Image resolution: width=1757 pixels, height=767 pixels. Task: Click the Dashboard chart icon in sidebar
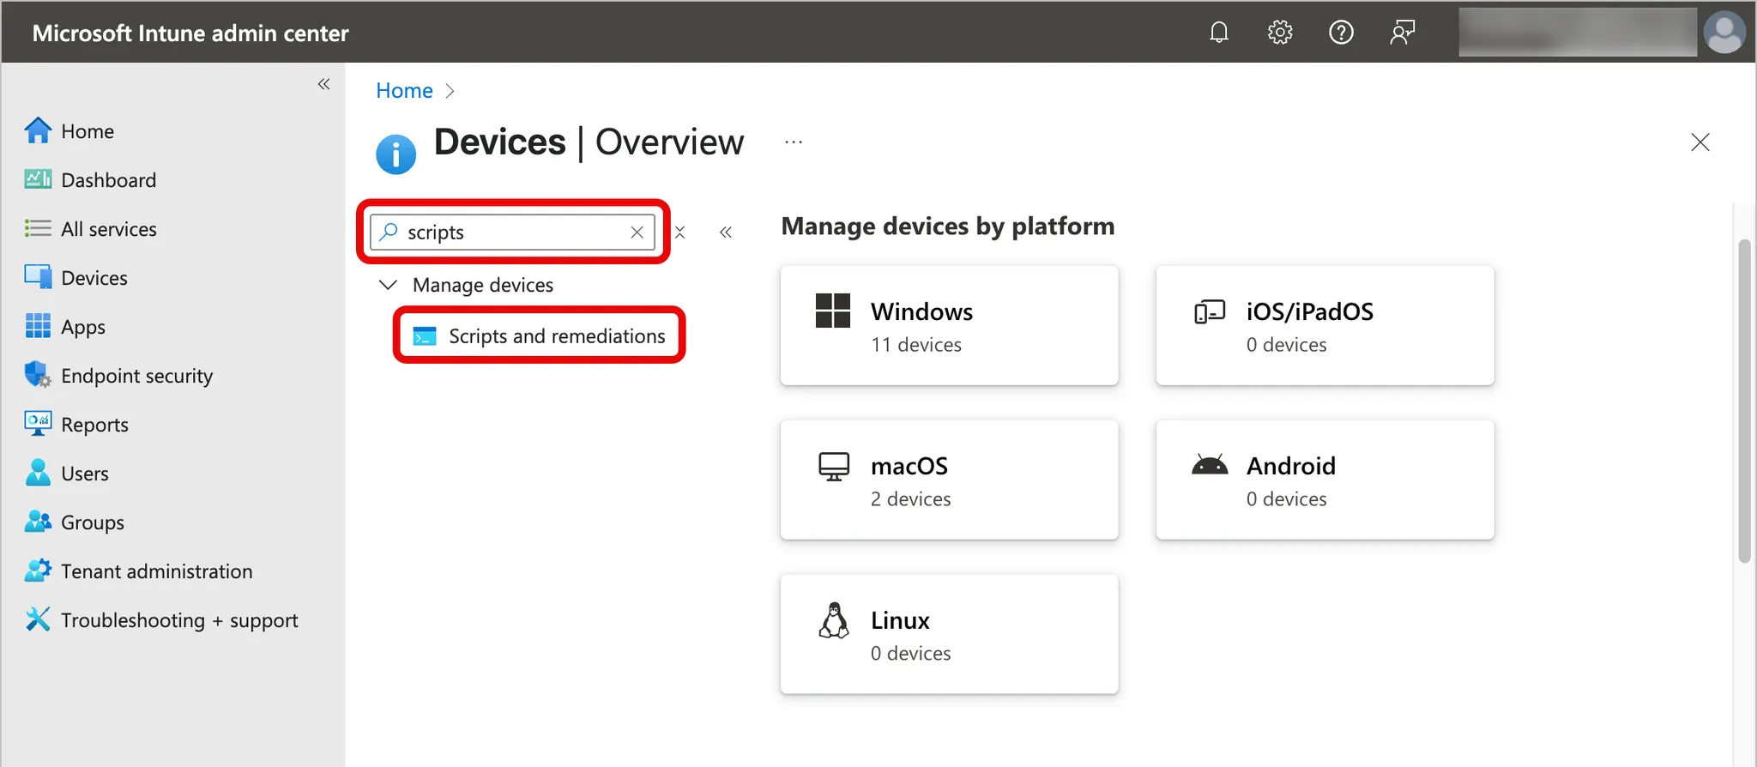pyautogui.click(x=38, y=179)
